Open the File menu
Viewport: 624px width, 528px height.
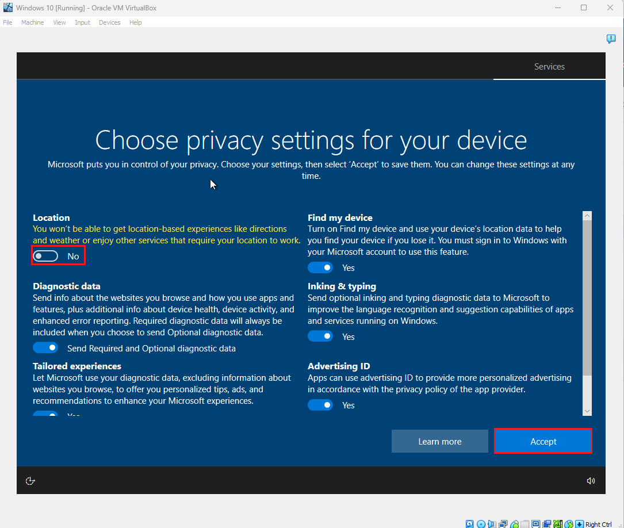click(x=7, y=22)
